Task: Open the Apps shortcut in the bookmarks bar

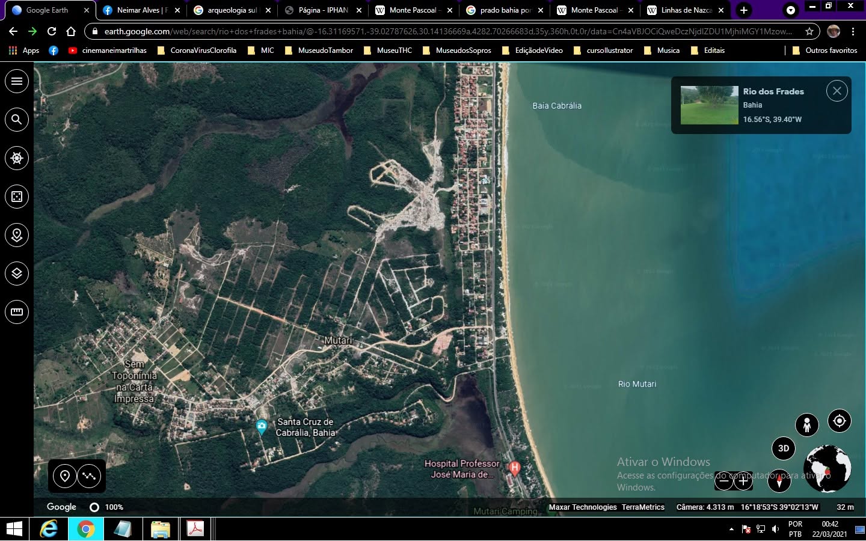Action: point(24,50)
